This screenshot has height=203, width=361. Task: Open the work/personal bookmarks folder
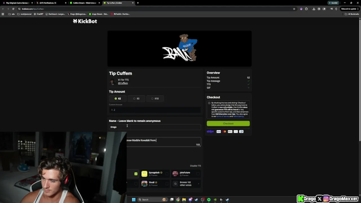[24, 14]
